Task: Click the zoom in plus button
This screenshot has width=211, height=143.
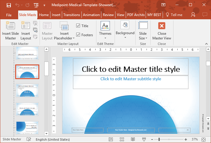Action: pyautogui.click(x=186, y=139)
